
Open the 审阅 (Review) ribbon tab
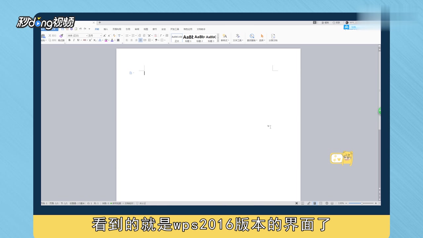point(137,29)
